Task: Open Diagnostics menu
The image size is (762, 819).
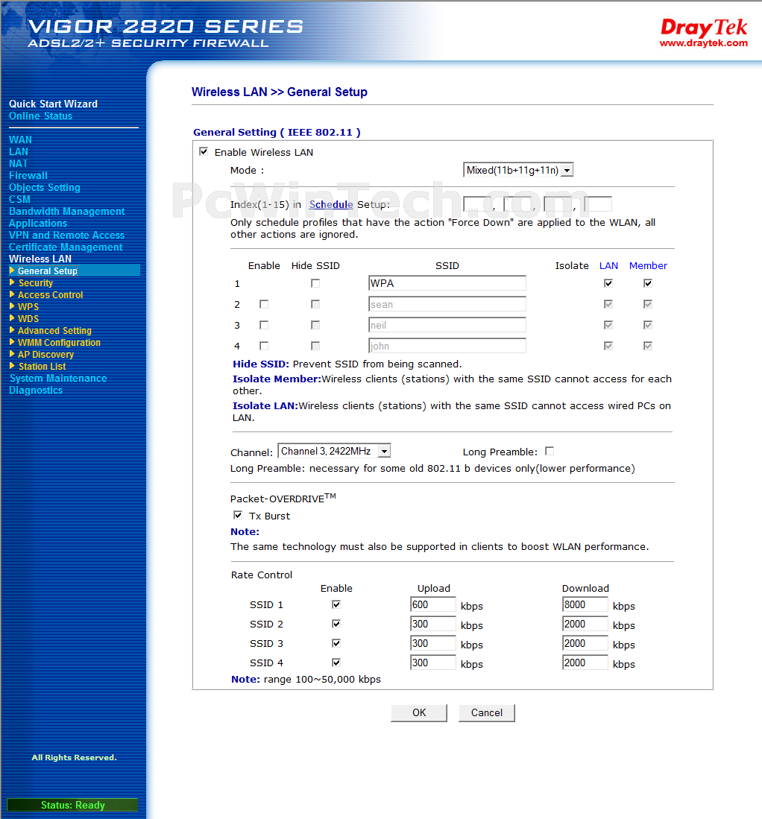Action: pos(36,390)
